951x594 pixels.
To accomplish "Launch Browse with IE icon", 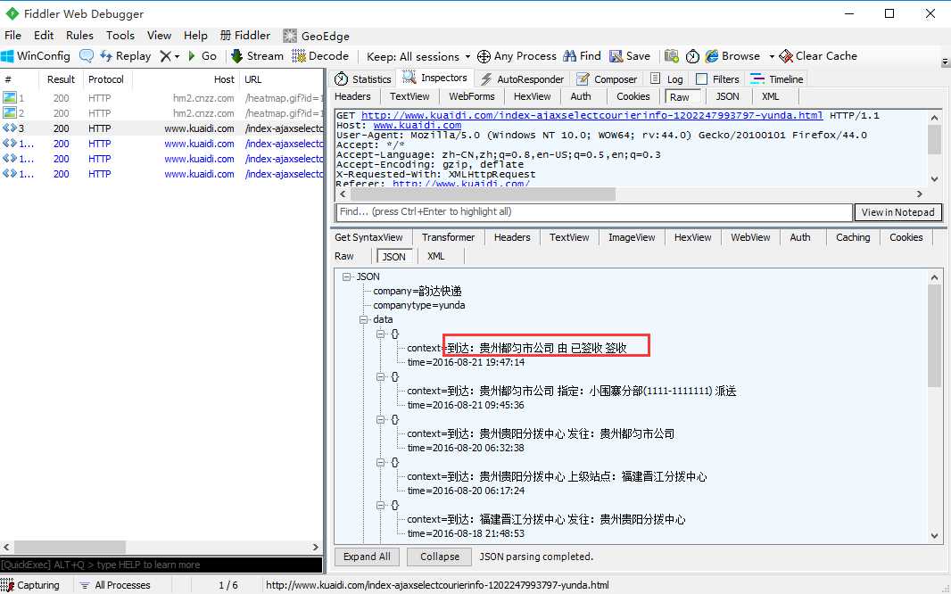I will click(732, 56).
